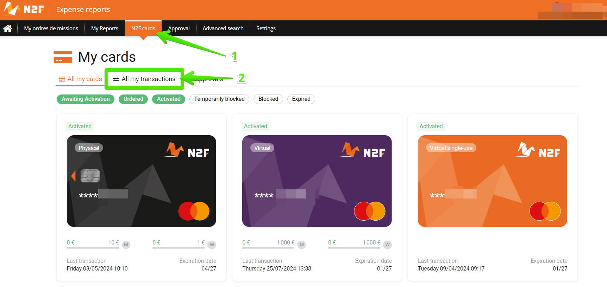The height and width of the screenshot is (287, 607).
Task: Click the Physical card's monthly limit bar
Action: point(93,248)
